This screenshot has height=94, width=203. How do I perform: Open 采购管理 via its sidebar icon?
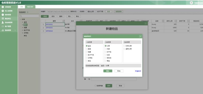pos(3,7)
